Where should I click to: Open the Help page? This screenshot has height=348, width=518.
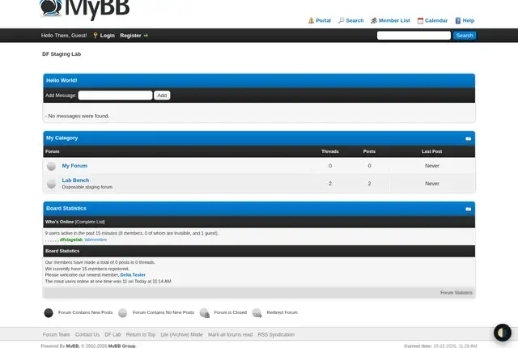tap(468, 20)
